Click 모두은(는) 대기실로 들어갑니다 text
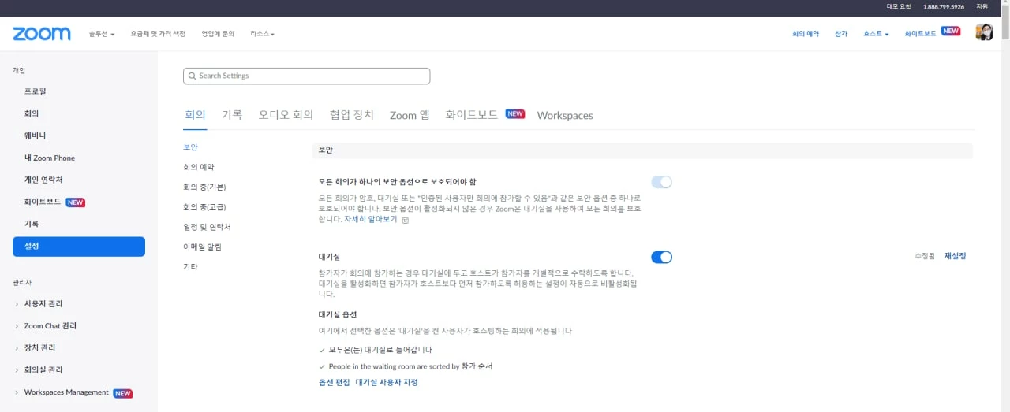Image resolution: width=1010 pixels, height=412 pixels. tap(380, 350)
